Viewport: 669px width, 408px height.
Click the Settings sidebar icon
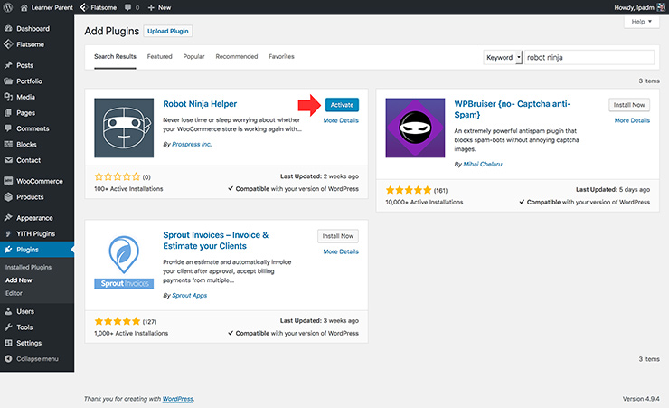[8, 343]
